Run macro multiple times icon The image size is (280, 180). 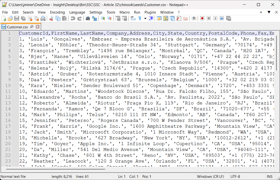click(x=222, y=18)
